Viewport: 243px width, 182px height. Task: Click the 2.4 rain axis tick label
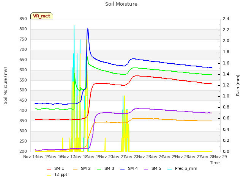pos(226,19)
